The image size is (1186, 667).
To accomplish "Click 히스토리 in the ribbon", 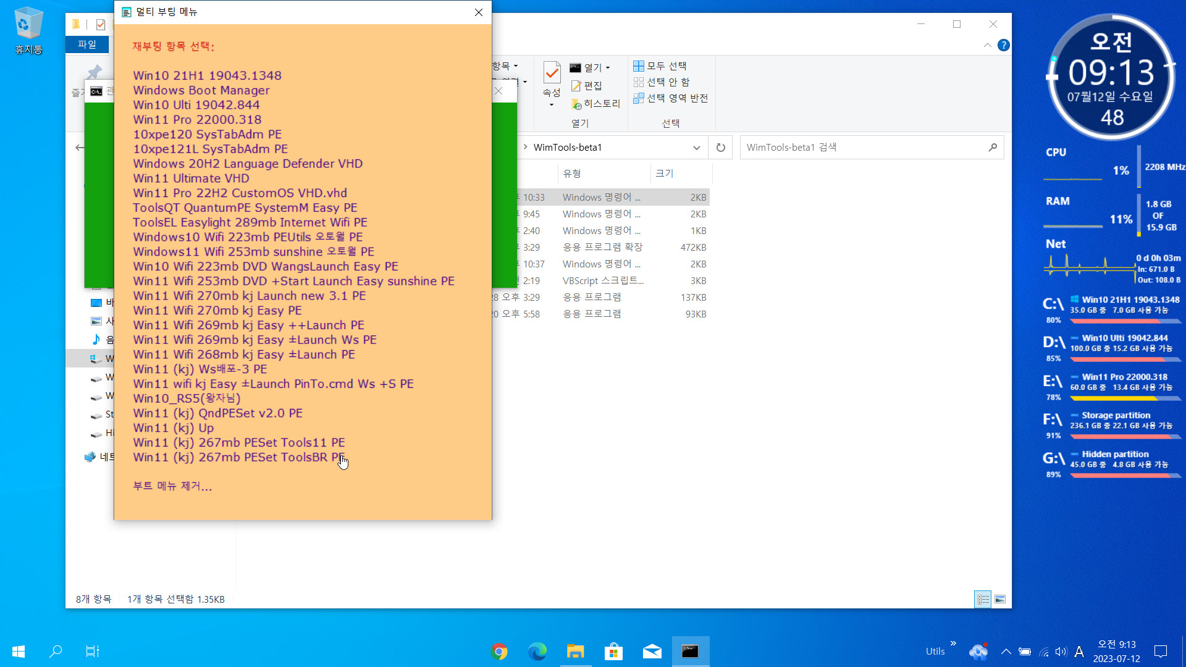I will (x=595, y=104).
